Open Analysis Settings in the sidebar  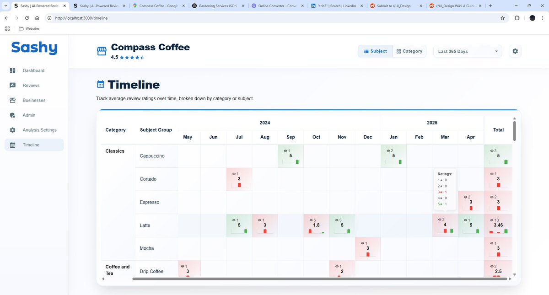coord(34,130)
